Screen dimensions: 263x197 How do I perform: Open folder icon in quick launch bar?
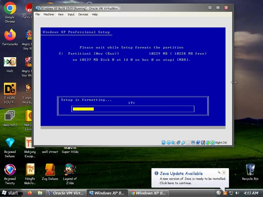point(40,193)
